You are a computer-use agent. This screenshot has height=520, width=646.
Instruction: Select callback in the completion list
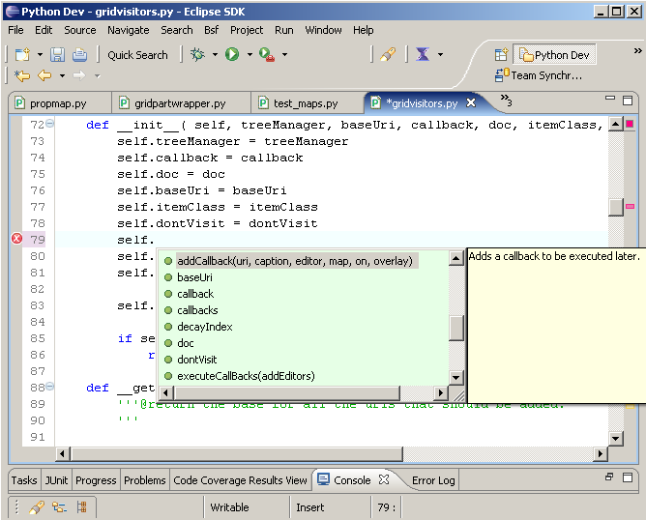pyautogui.click(x=195, y=294)
